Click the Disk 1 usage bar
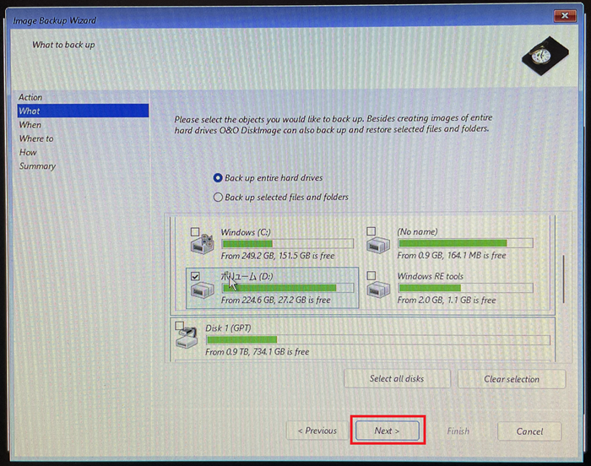Viewport: 591px width, 466px height. pos(377,340)
